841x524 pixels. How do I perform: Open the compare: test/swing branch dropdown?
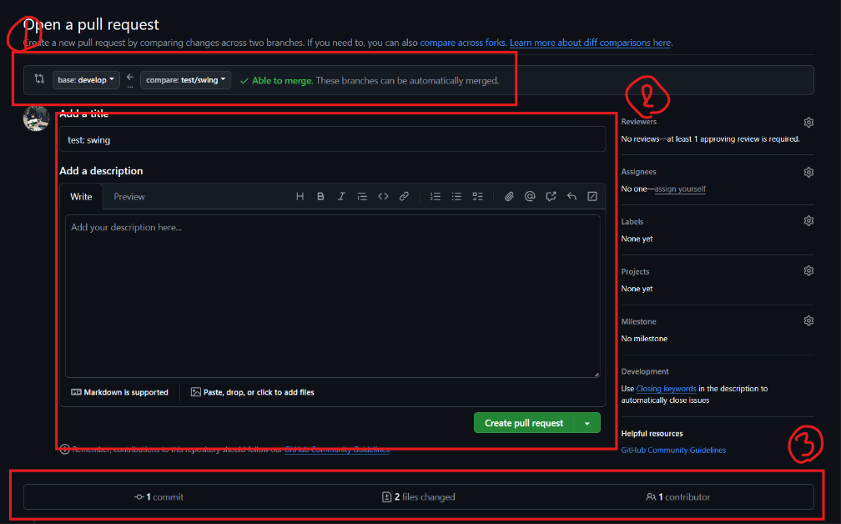tap(185, 80)
